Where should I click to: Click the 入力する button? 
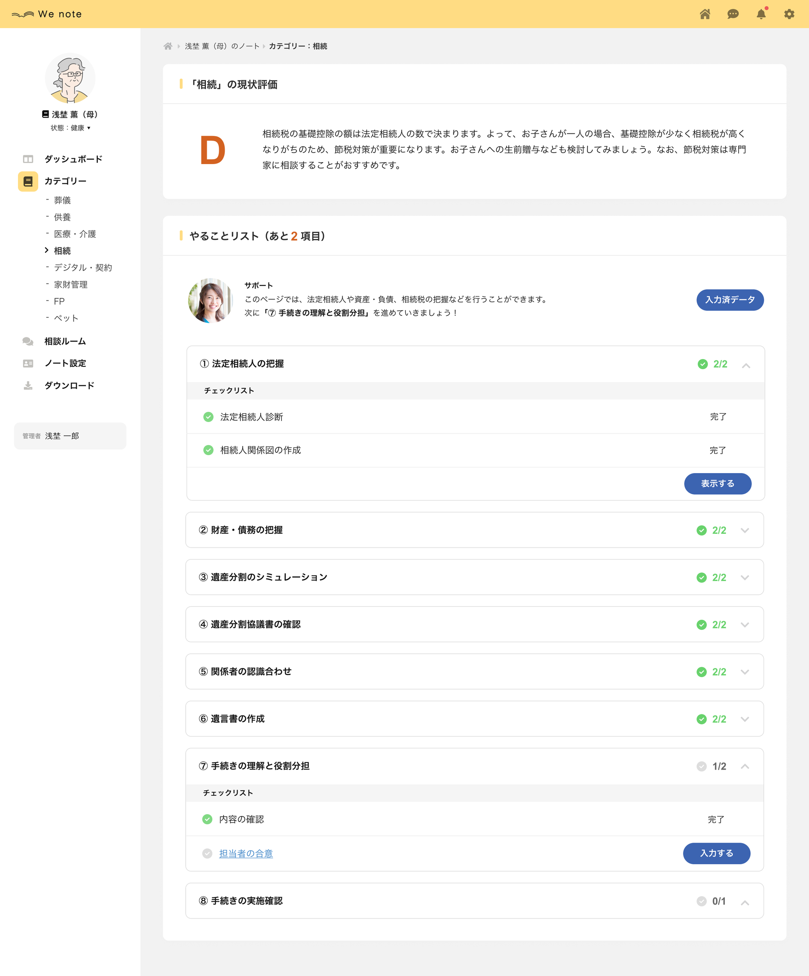tap(716, 853)
